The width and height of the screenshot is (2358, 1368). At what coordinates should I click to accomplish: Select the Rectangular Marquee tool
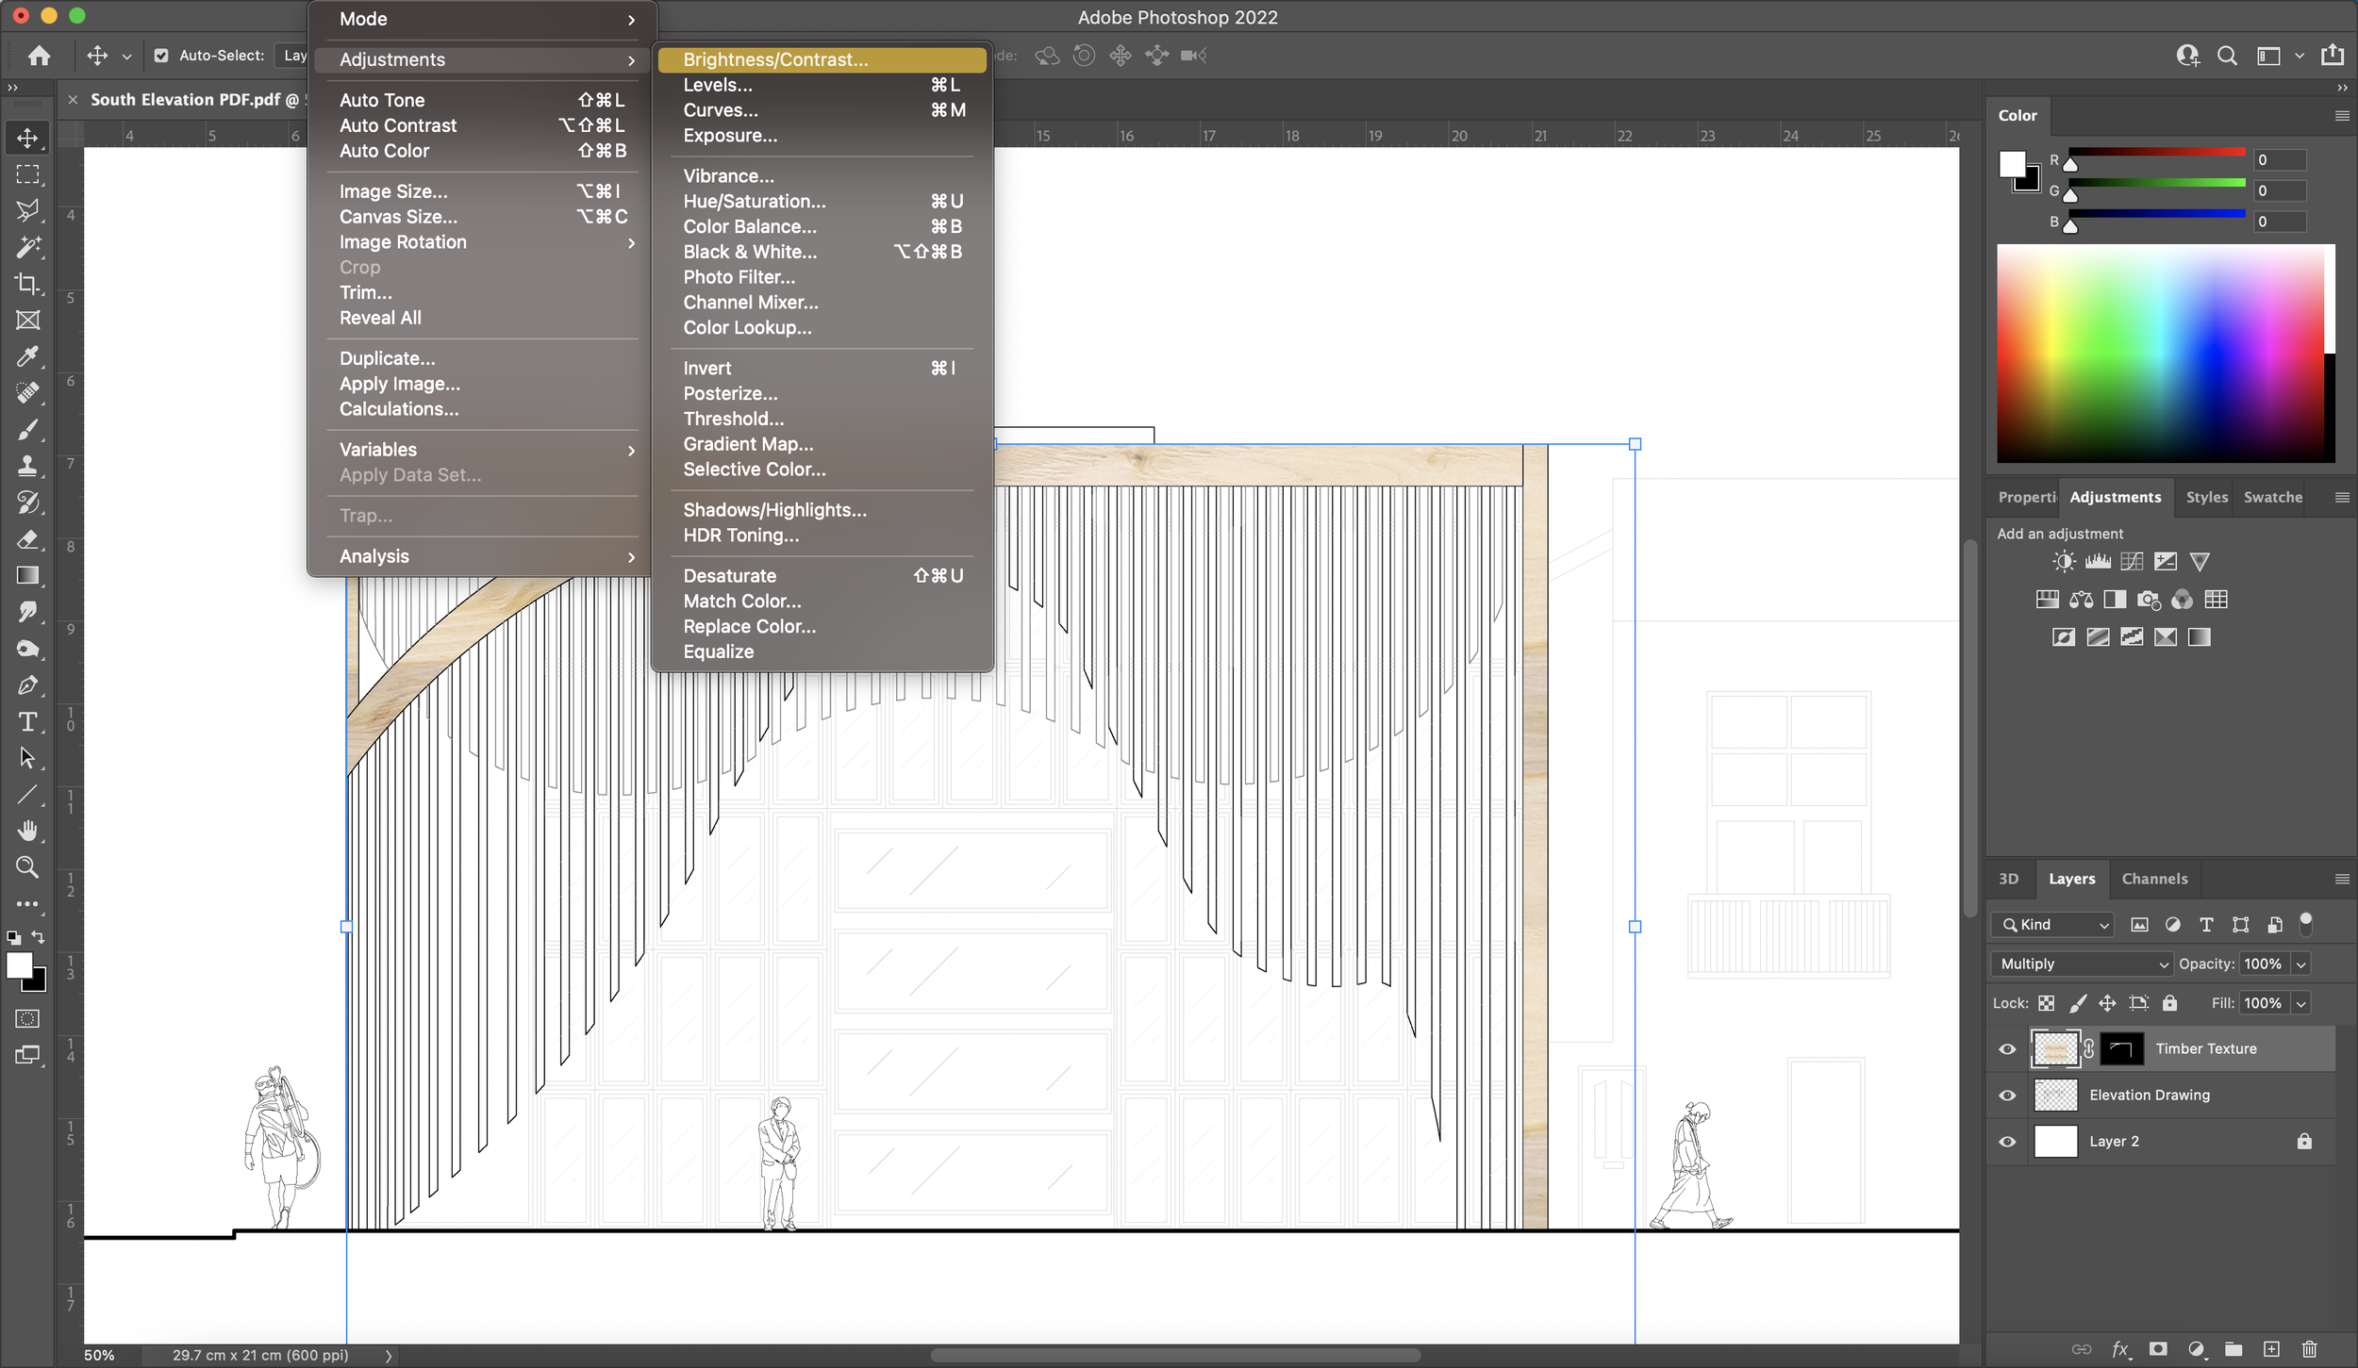tap(27, 174)
